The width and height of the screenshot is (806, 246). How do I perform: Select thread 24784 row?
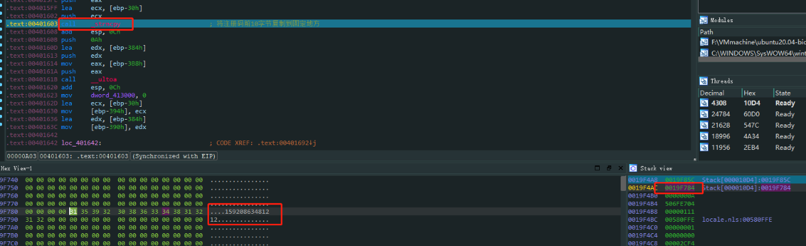752,114
